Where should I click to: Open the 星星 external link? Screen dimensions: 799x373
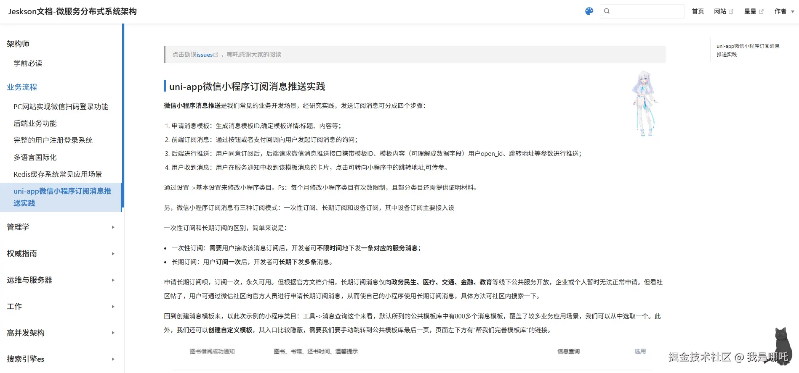point(754,11)
